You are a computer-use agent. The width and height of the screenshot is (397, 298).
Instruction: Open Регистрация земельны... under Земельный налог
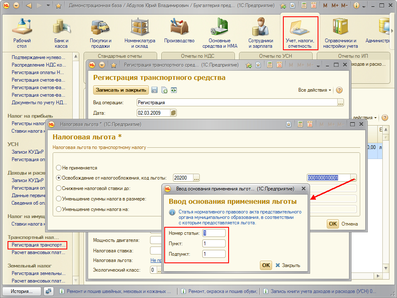(38, 273)
